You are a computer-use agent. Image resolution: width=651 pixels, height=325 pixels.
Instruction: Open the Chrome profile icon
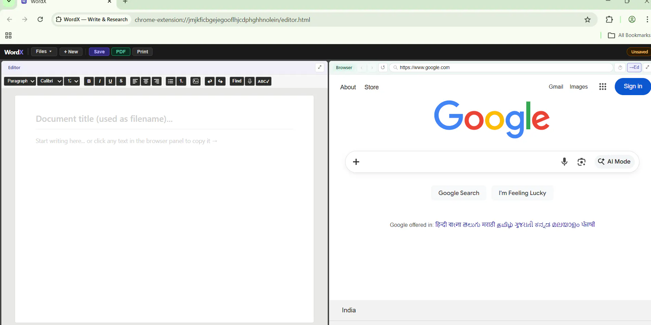click(x=632, y=19)
